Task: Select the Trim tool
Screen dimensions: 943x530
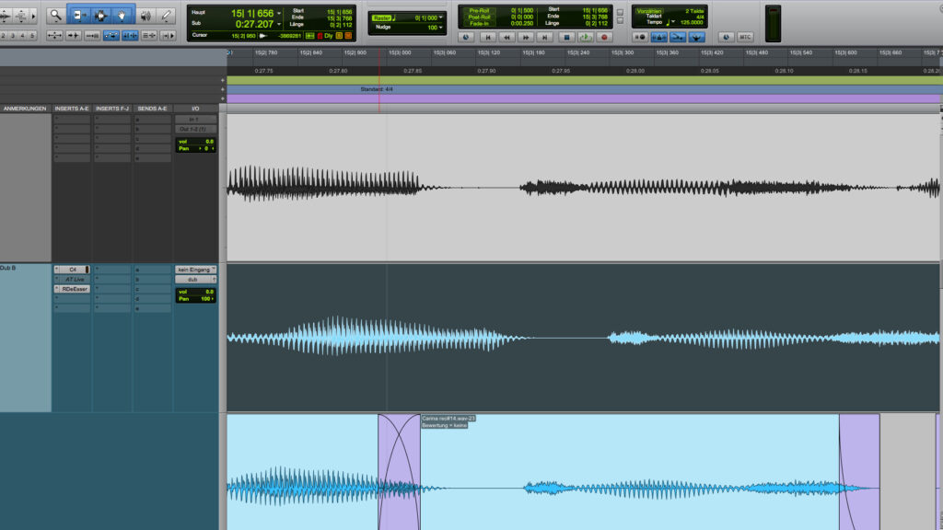Action: pyautogui.click(x=78, y=15)
